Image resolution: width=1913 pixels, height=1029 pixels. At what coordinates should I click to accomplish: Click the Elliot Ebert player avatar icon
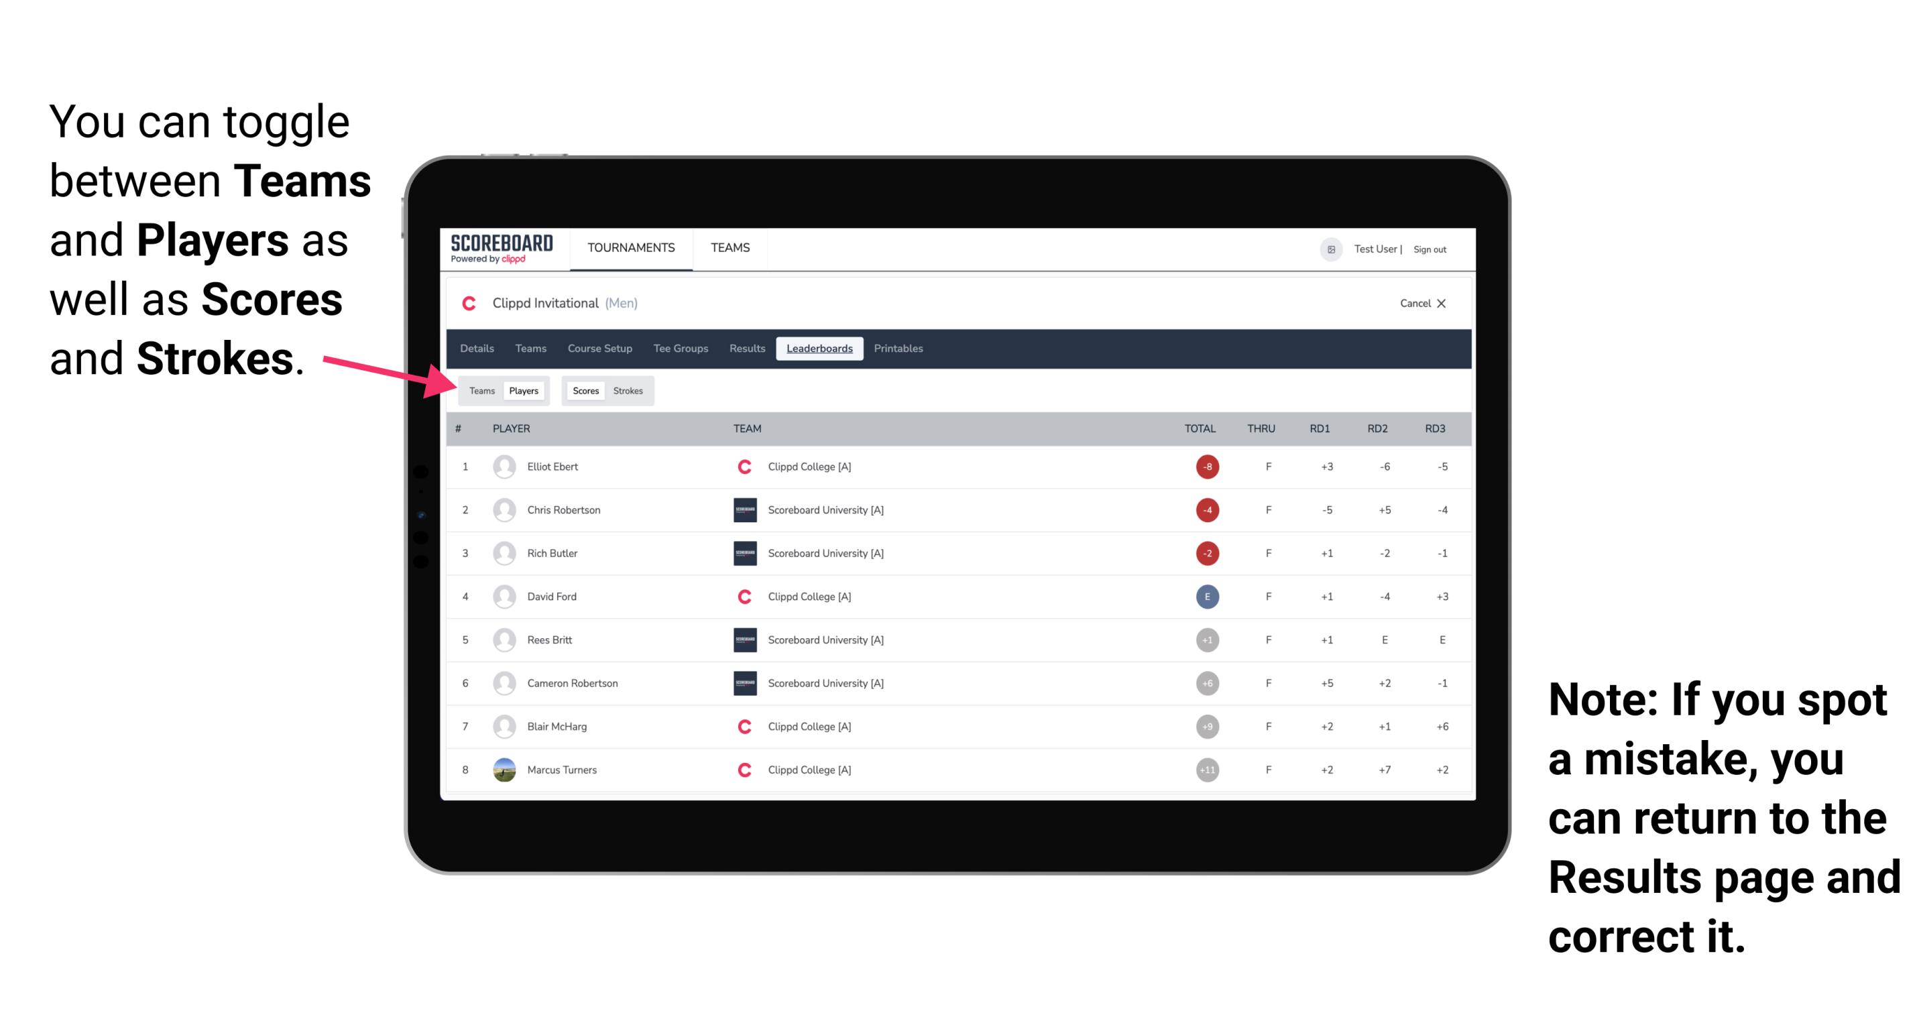504,465
